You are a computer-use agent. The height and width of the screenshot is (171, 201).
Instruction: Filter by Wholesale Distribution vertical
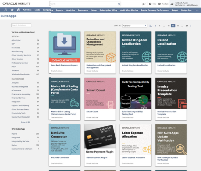(x=20, y=74)
